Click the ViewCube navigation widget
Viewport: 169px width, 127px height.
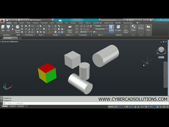click(x=161, y=50)
